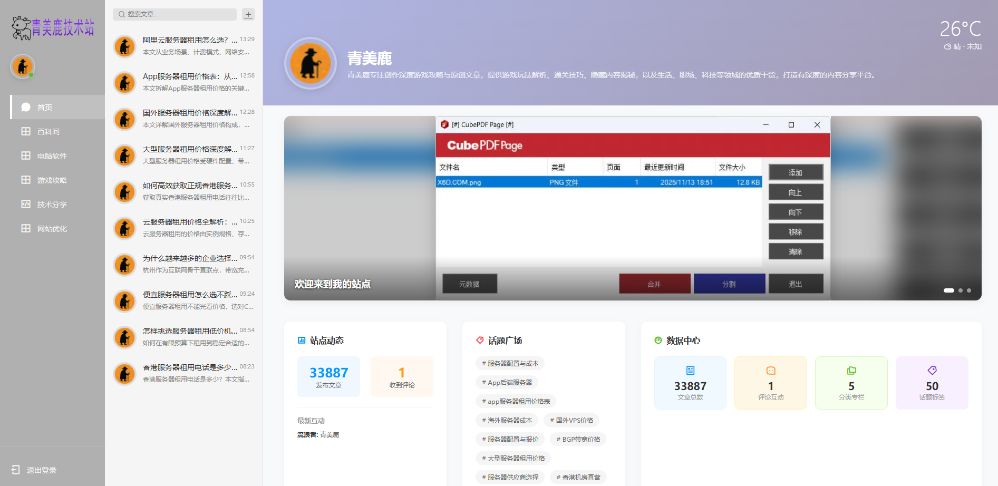This screenshot has width=998, height=486.
Task: Click the large 青美鹿 profile avatar in header
Action: point(311,63)
